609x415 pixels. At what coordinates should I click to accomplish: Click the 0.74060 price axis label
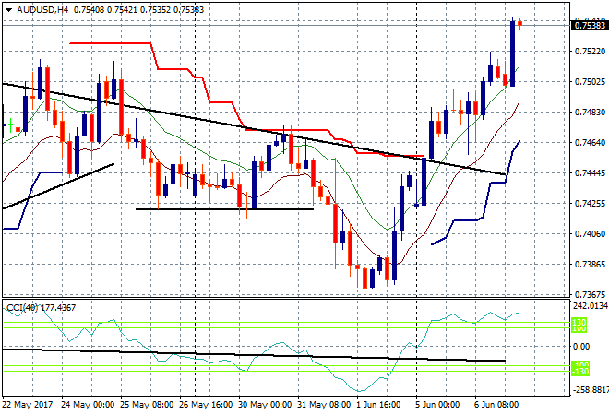tap(590, 233)
